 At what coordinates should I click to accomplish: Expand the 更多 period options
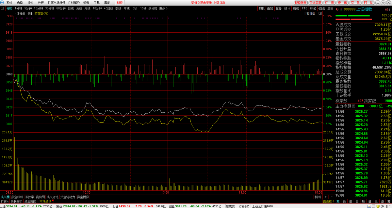pos(162,8)
